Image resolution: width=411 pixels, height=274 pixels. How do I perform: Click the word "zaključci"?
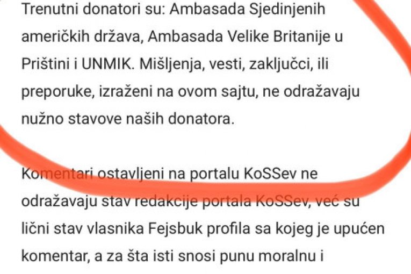coord(281,64)
